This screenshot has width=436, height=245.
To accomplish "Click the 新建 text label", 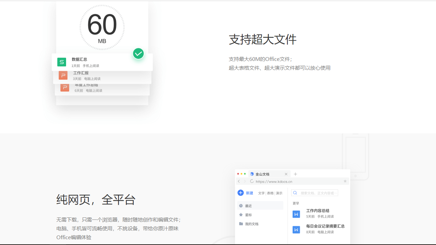I will pyautogui.click(x=250, y=193).
